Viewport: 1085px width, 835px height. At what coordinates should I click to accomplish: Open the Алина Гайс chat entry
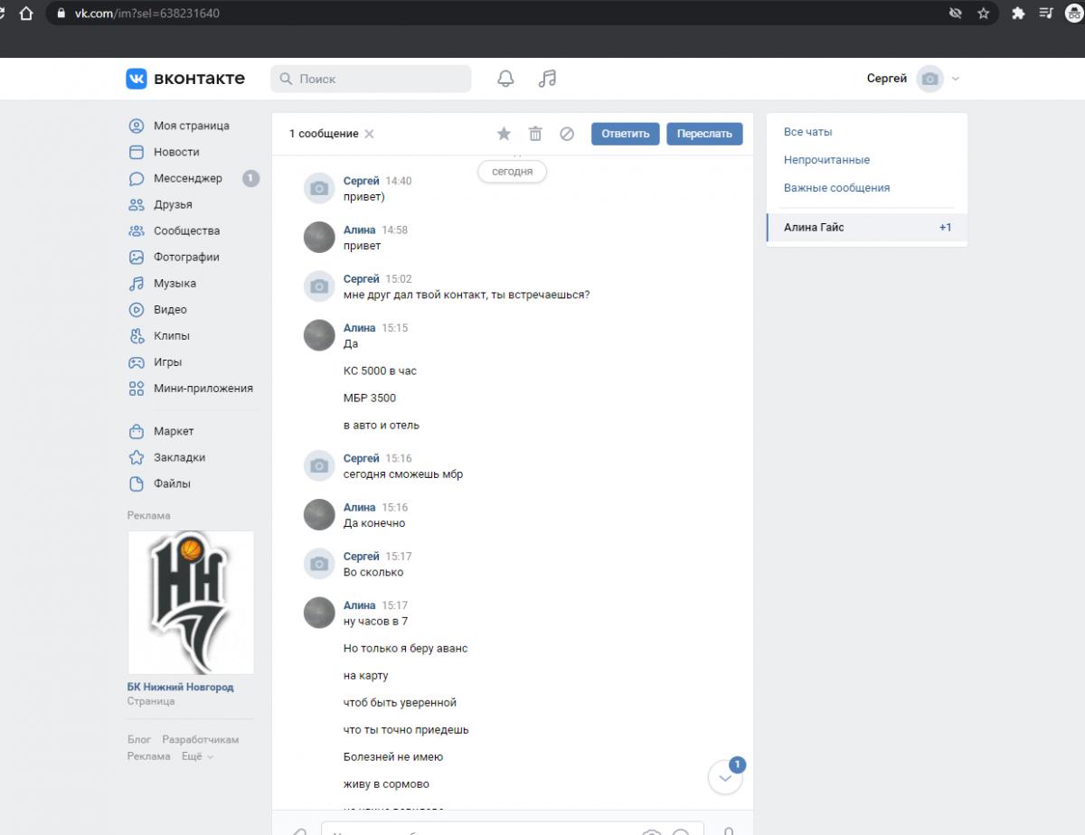(x=814, y=228)
